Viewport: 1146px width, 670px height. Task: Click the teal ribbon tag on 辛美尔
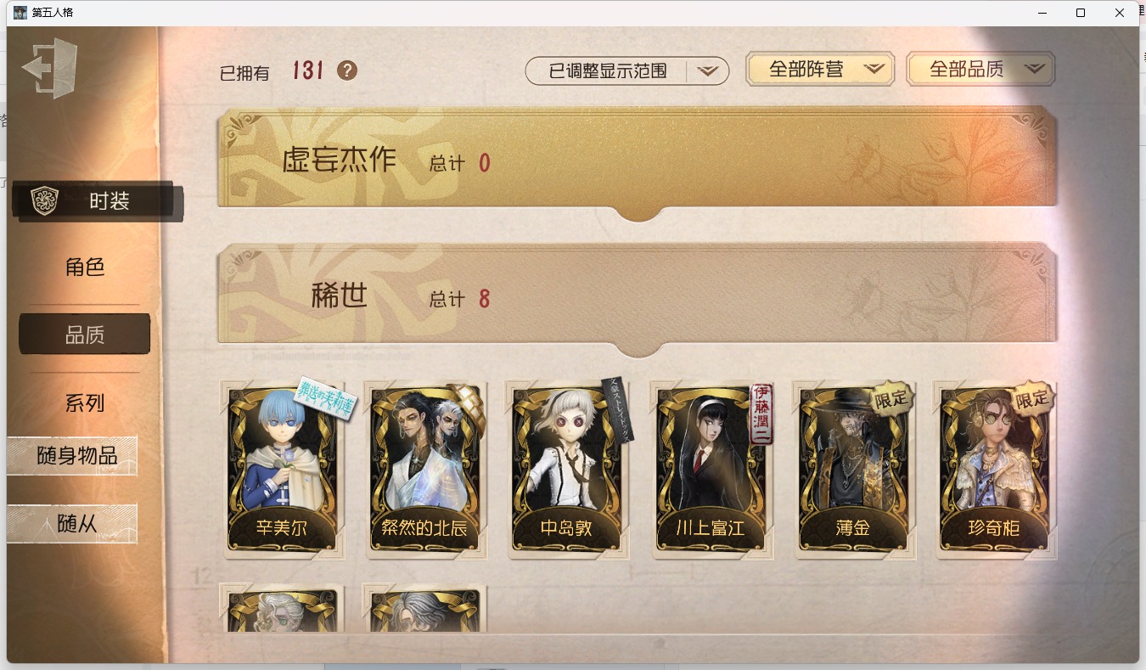[325, 397]
